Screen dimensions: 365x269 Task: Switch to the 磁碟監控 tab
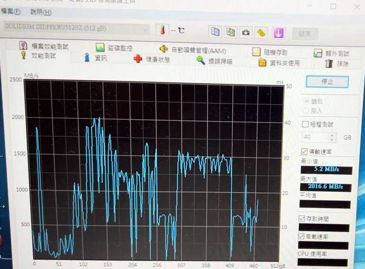(x=114, y=48)
